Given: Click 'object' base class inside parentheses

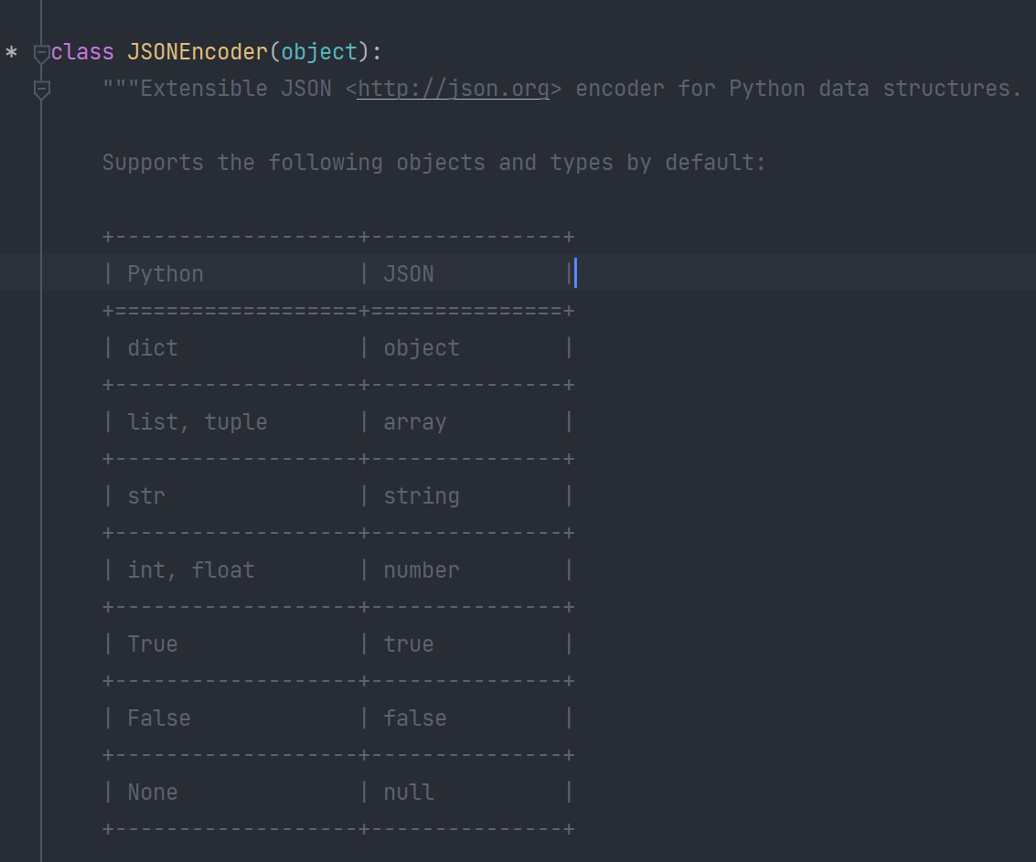Looking at the screenshot, I should [319, 52].
